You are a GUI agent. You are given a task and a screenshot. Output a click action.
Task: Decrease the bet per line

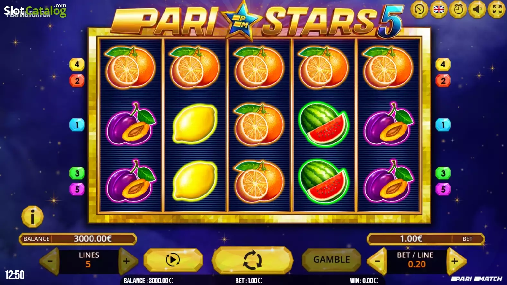[x=377, y=261]
